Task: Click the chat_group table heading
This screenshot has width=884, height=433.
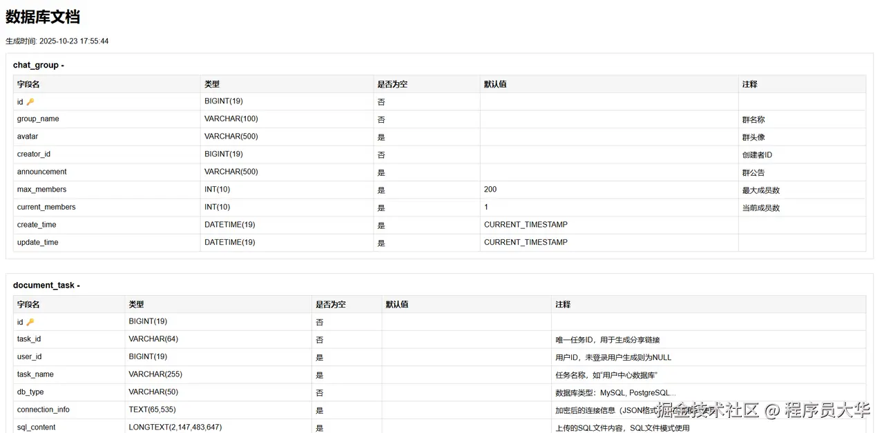Action: (x=39, y=66)
